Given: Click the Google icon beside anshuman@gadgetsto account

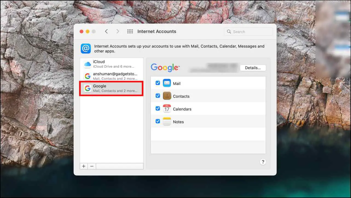Looking at the screenshot, I should 88,76.
